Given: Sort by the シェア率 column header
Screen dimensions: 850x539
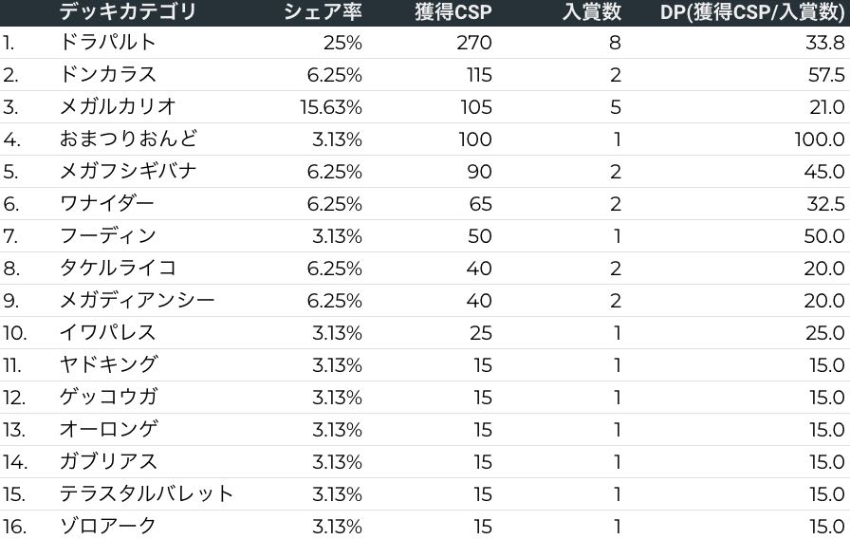Looking at the screenshot, I should pyautogui.click(x=323, y=11).
